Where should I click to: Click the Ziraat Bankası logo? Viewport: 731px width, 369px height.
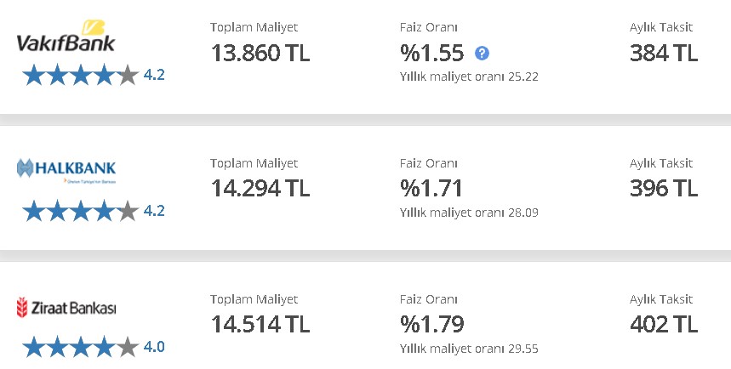(x=66, y=308)
